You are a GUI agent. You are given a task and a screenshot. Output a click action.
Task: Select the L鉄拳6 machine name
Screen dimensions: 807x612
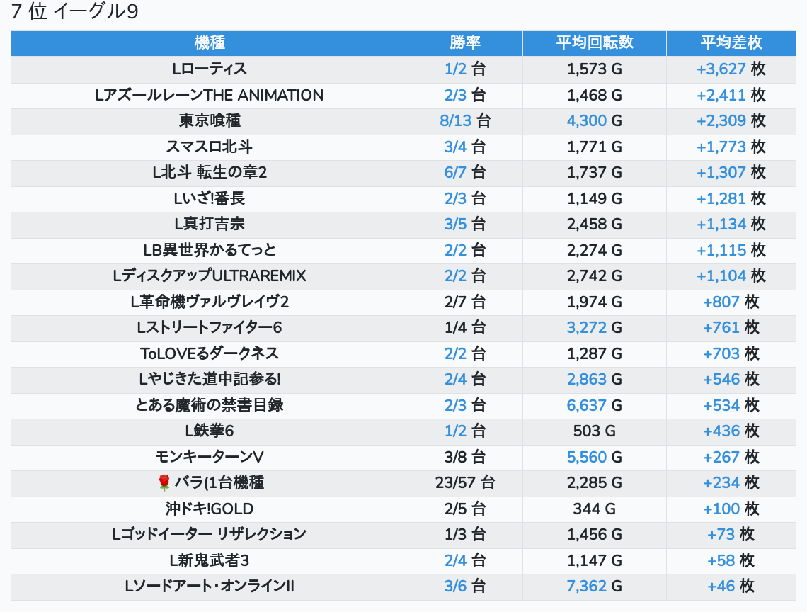tap(210, 431)
